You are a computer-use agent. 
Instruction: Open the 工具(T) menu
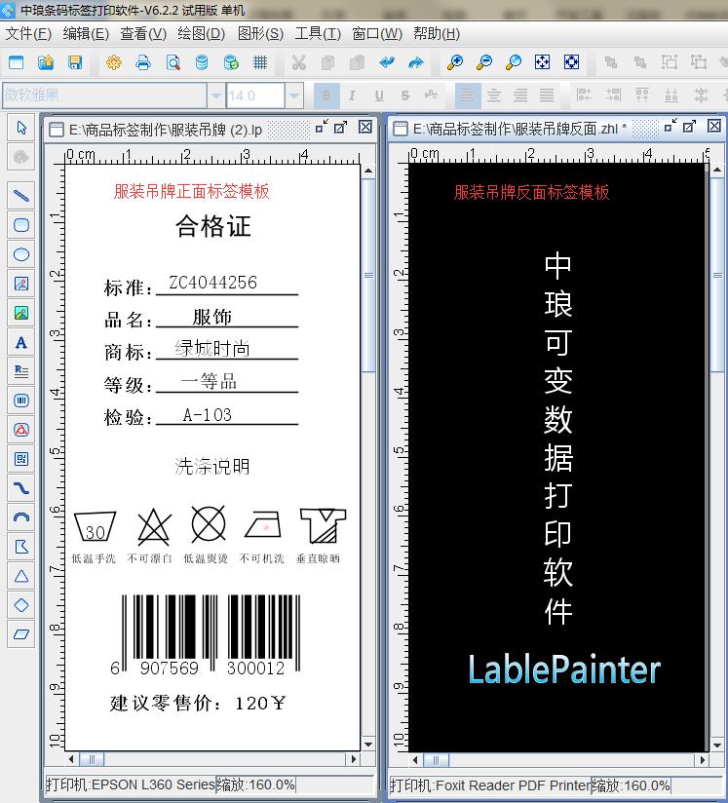point(318,33)
